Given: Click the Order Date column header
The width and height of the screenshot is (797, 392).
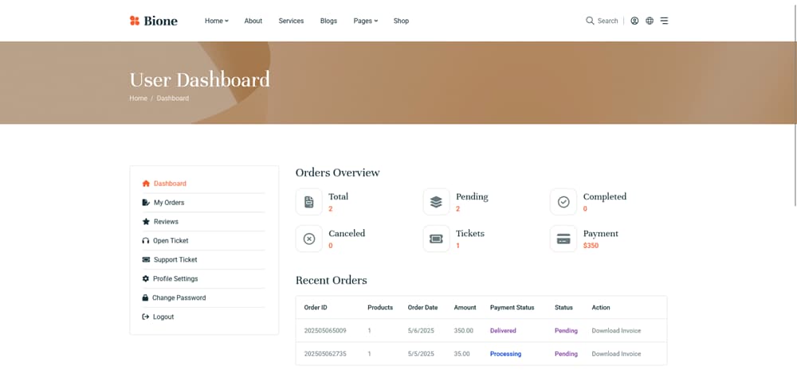Looking at the screenshot, I should (x=422, y=307).
